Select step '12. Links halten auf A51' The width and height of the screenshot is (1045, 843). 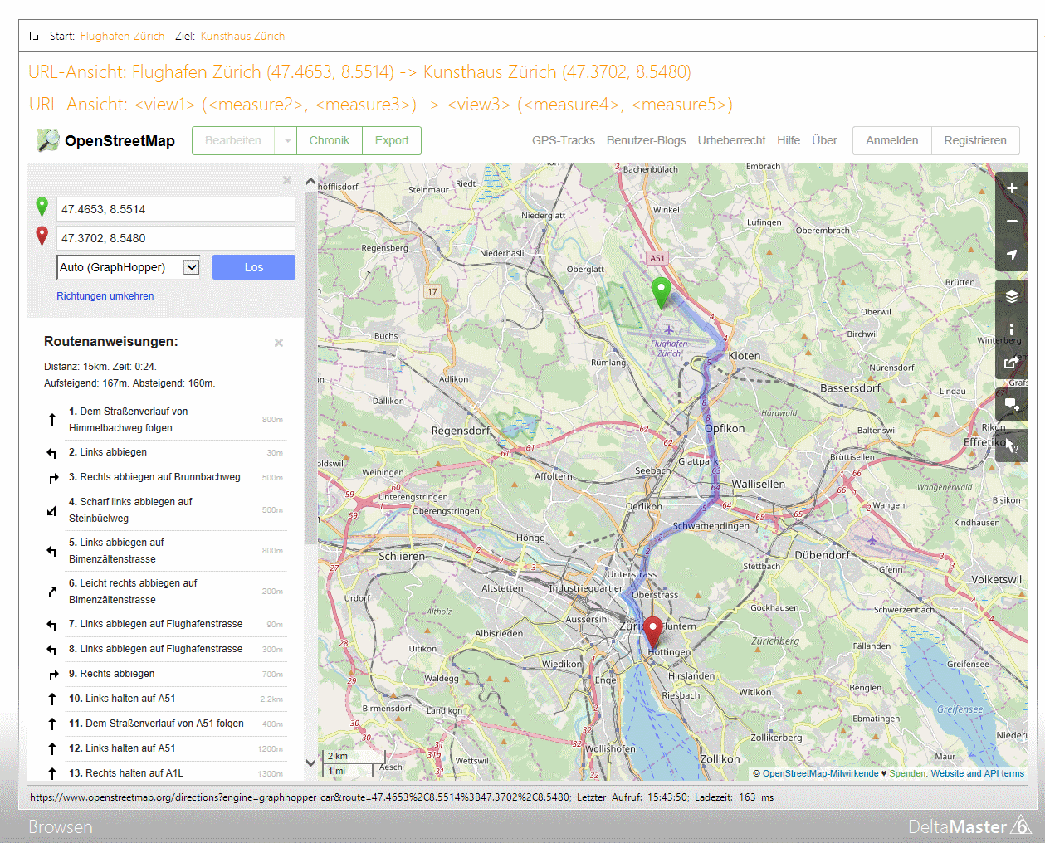pyautogui.click(x=166, y=748)
